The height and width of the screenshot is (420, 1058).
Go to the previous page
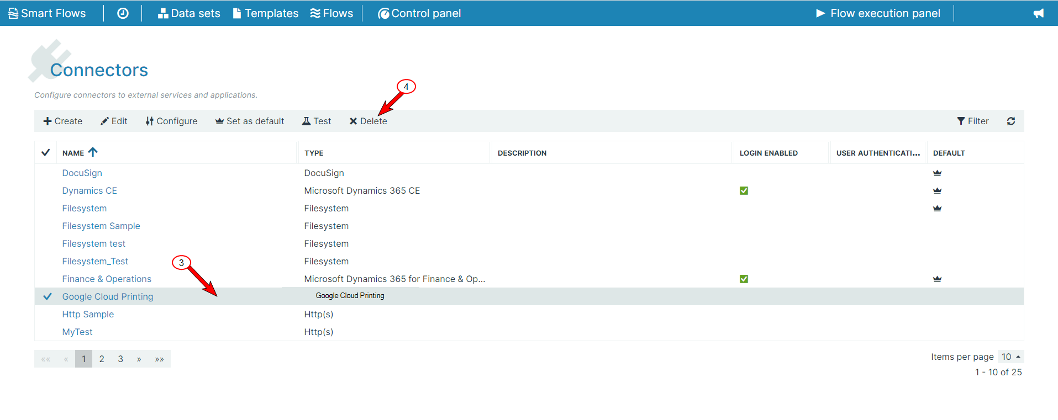(x=66, y=359)
